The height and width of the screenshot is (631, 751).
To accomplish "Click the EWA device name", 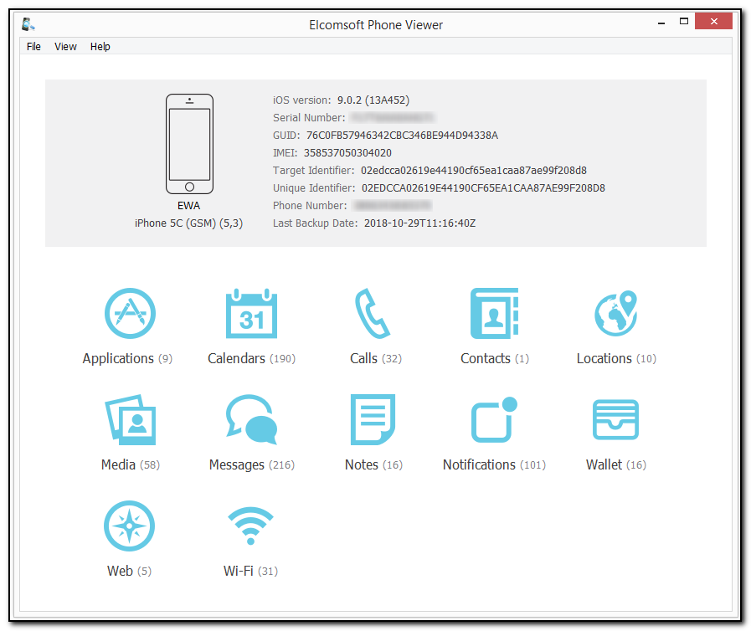I will click(x=188, y=205).
